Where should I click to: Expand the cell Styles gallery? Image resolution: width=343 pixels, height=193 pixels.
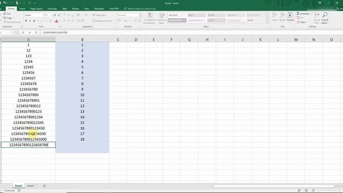[x=267, y=21]
